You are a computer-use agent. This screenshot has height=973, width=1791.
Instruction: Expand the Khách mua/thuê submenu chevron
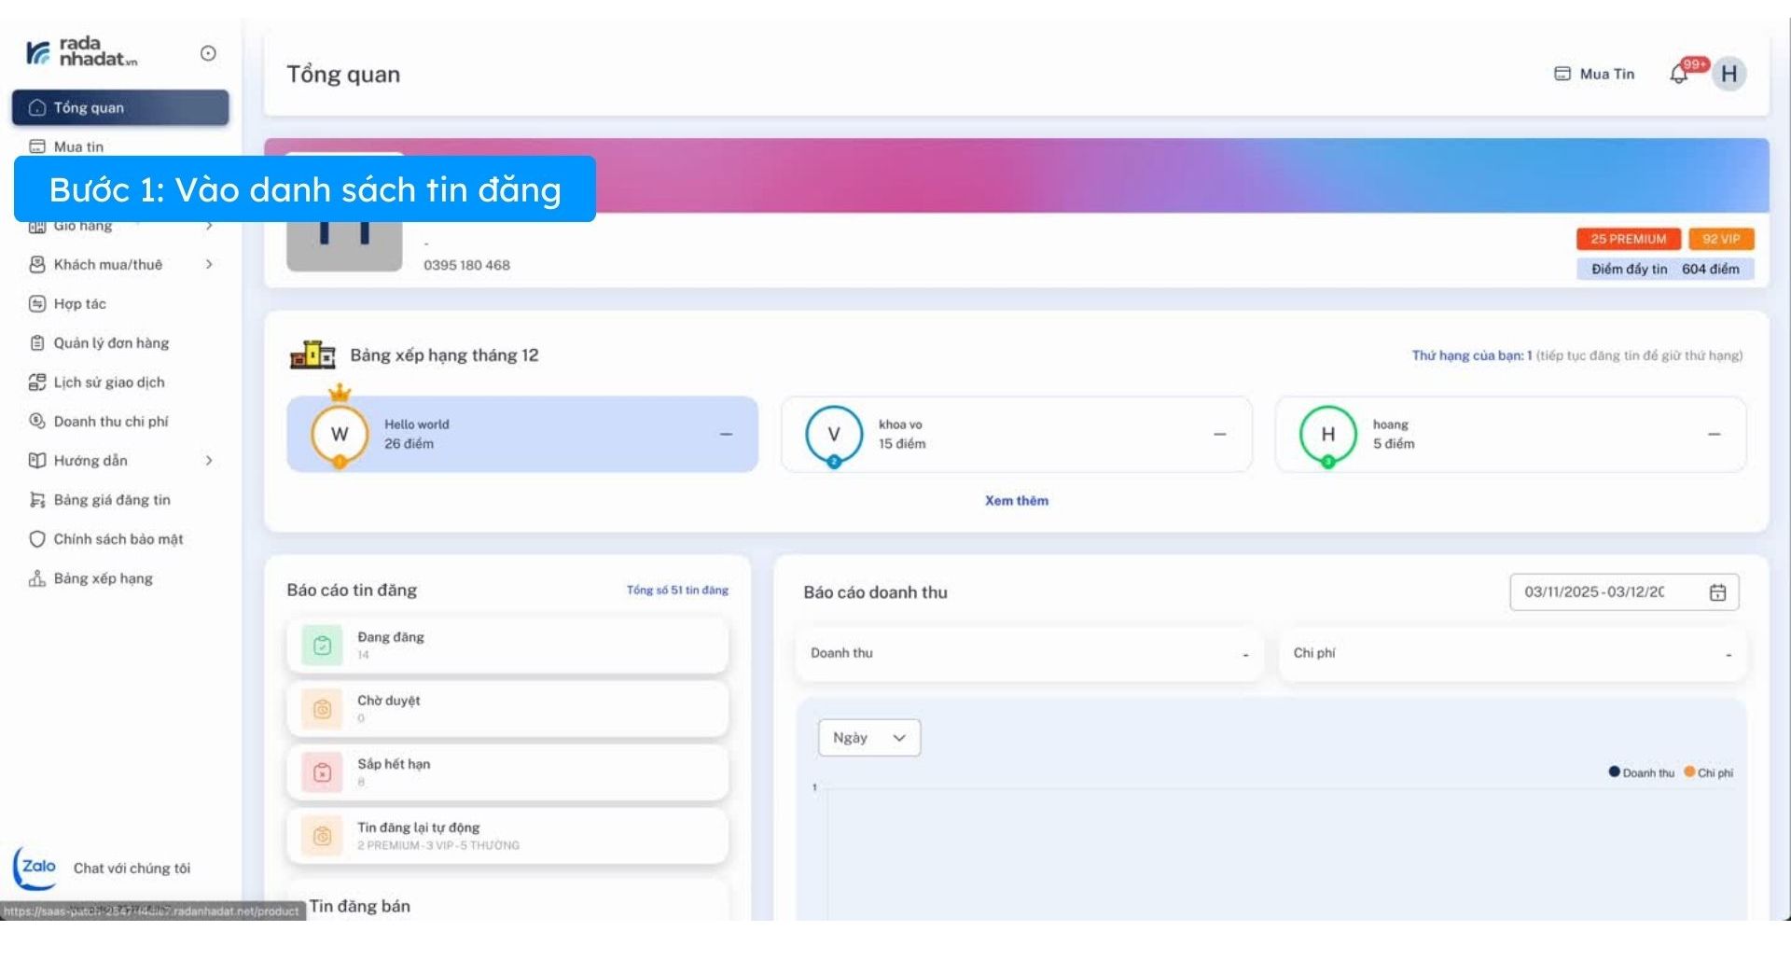click(x=209, y=265)
